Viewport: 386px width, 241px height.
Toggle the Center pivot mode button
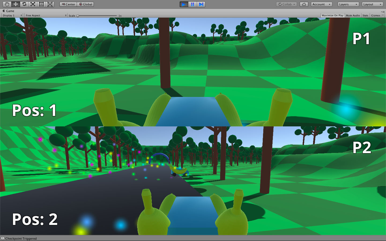pyautogui.click(x=68, y=4)
